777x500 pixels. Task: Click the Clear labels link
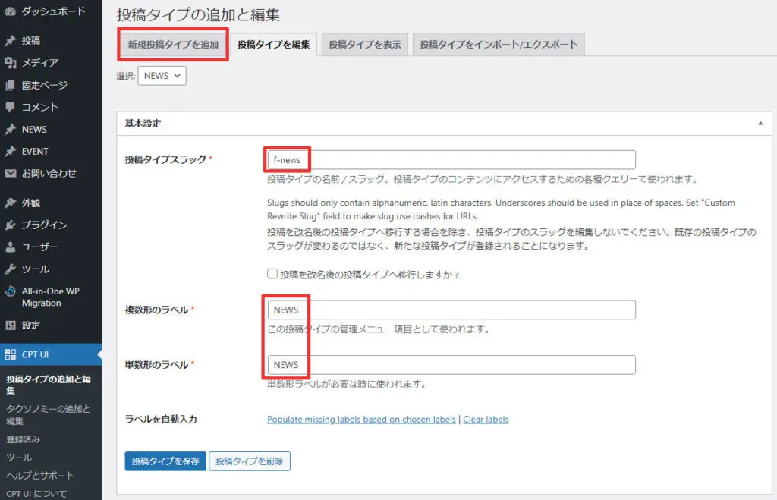pos(486,418)
